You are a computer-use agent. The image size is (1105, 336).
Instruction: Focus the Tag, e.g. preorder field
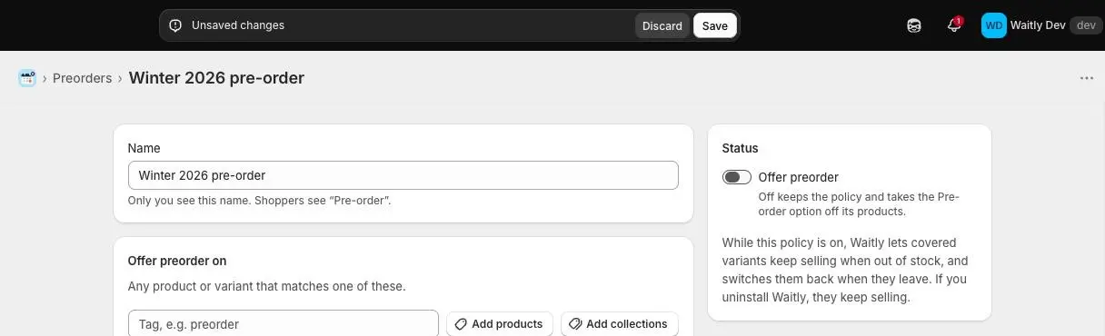tap(284, 323)
